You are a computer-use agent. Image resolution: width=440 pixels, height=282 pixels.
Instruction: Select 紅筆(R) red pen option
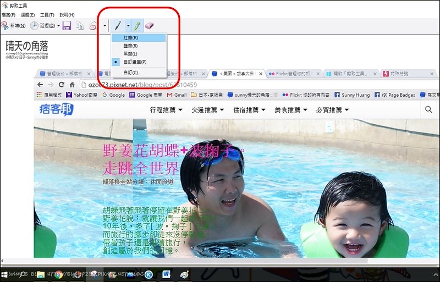coord(130,37)
